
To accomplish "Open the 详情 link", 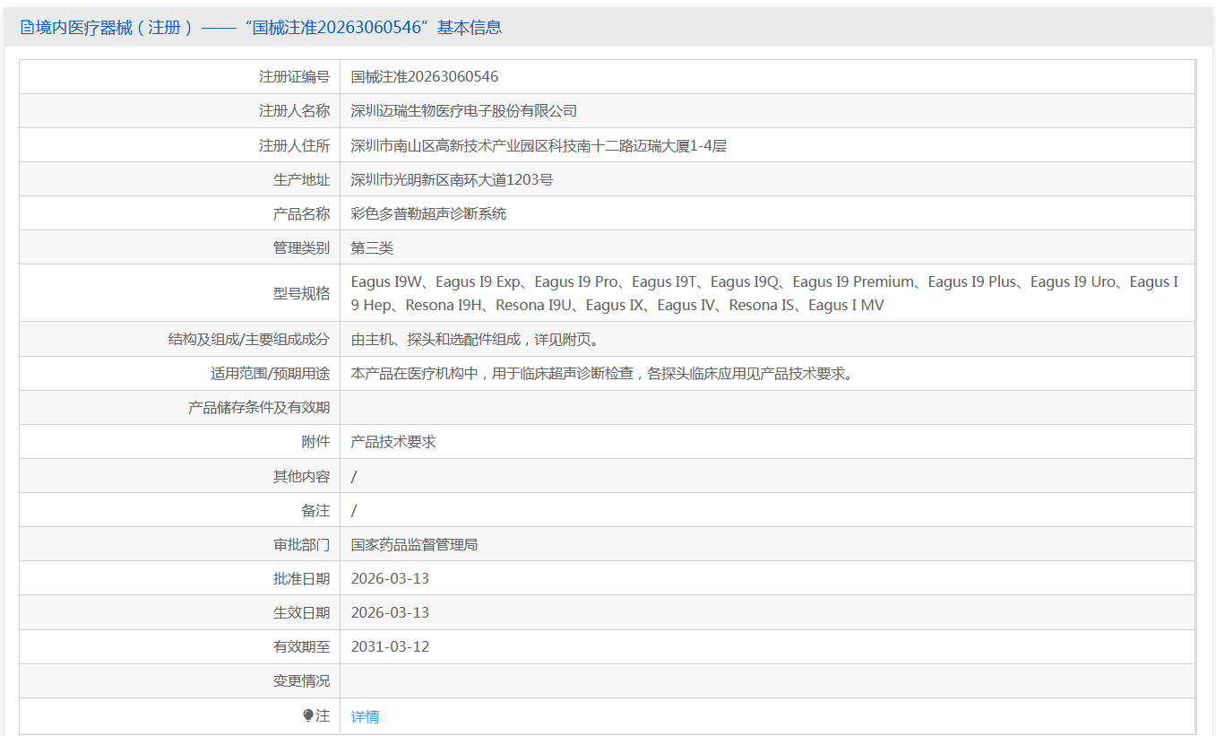I will pyautogui.click(x=365, y=716).
